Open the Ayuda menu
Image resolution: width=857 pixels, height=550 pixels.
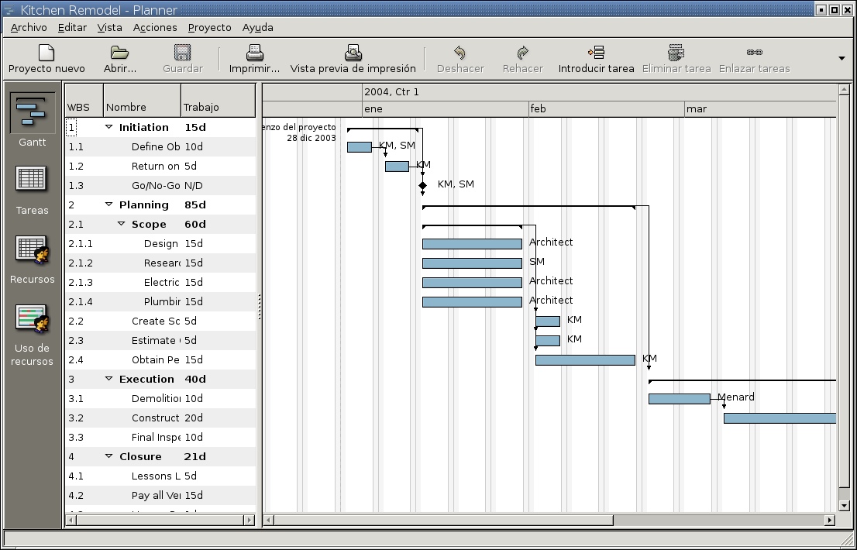pyautogui.click(x=258, y=27)
